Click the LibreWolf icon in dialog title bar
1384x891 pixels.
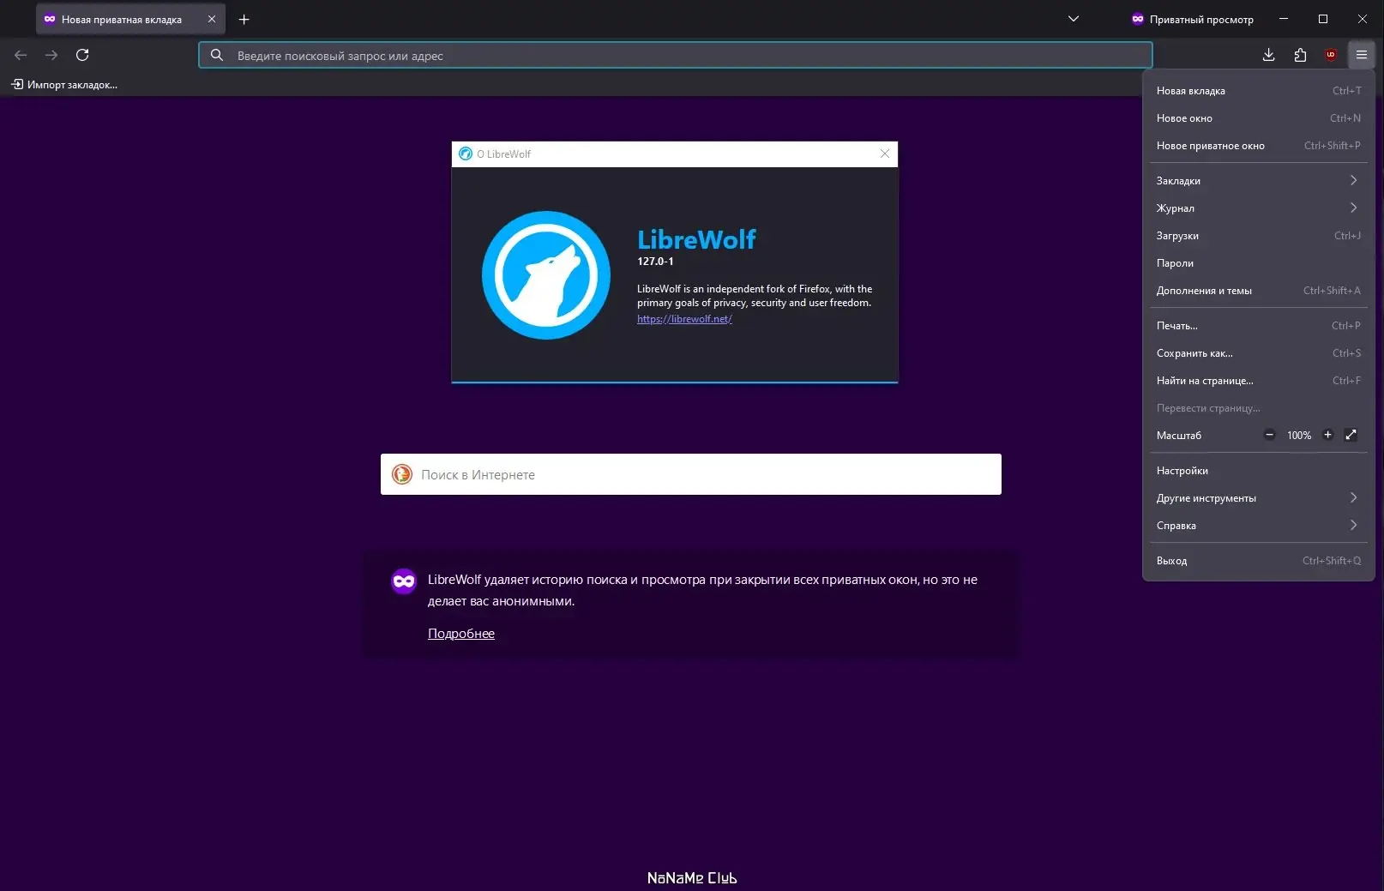pos(466,154)
